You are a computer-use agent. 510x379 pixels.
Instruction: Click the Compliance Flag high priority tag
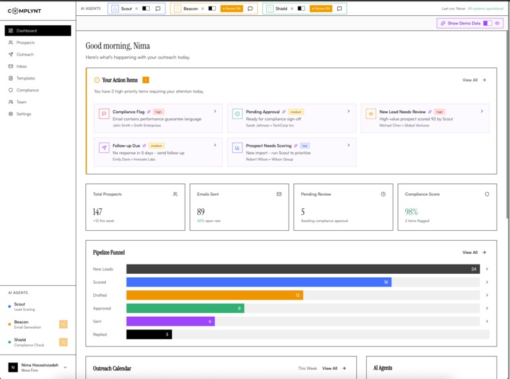[x=158, y=112]
